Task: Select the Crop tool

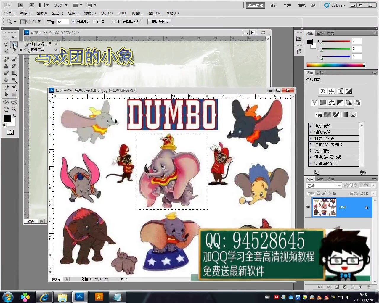Action: [x=6, y=51]
